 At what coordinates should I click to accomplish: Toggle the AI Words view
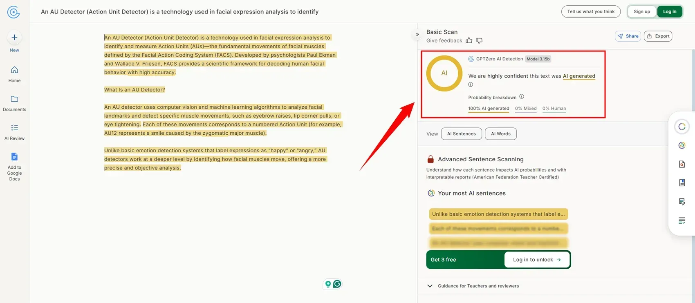[x=500, y=134]
